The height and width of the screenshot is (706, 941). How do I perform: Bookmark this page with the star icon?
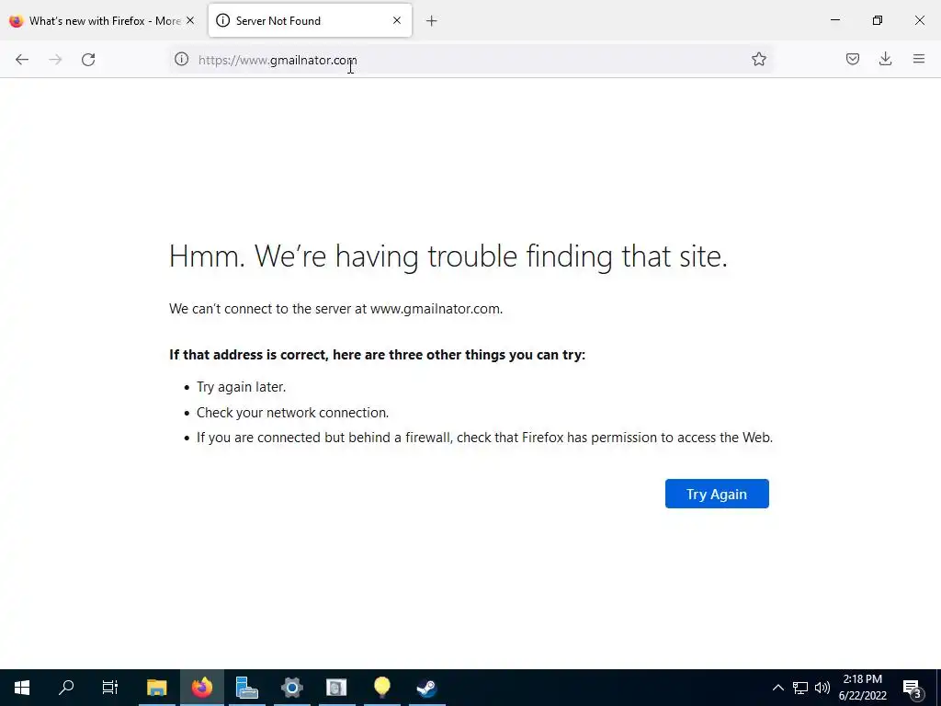(x=758, y=59)
